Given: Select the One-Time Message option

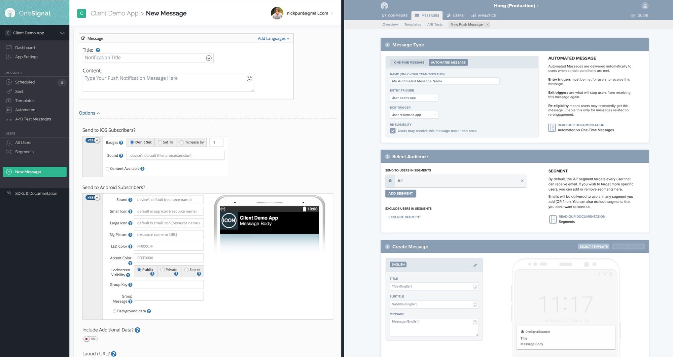Looking at the screenshot, I should [409, 63].
